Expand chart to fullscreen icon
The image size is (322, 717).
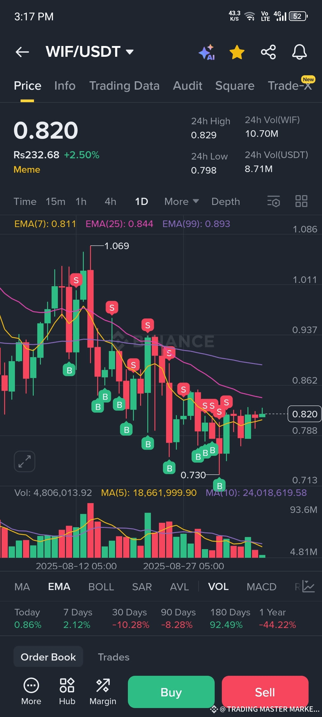(x=24, y=461)
